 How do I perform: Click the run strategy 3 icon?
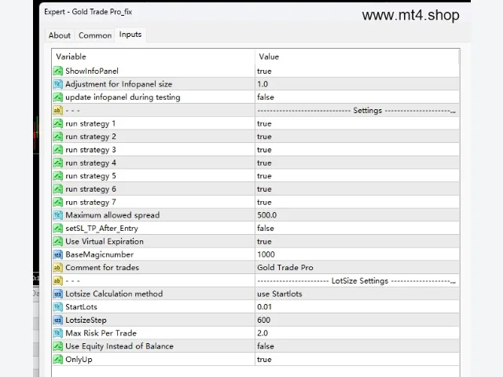(57, 150)
